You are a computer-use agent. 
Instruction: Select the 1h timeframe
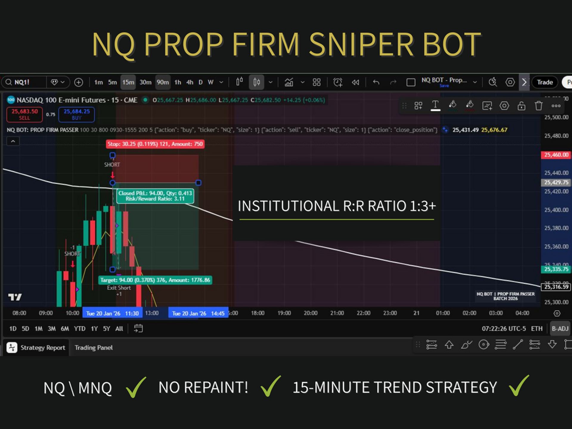pos(178,82)
